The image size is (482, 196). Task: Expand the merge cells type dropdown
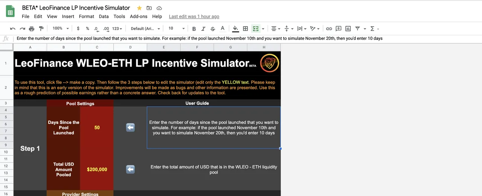pyautogui.click(x=263, y=29)
